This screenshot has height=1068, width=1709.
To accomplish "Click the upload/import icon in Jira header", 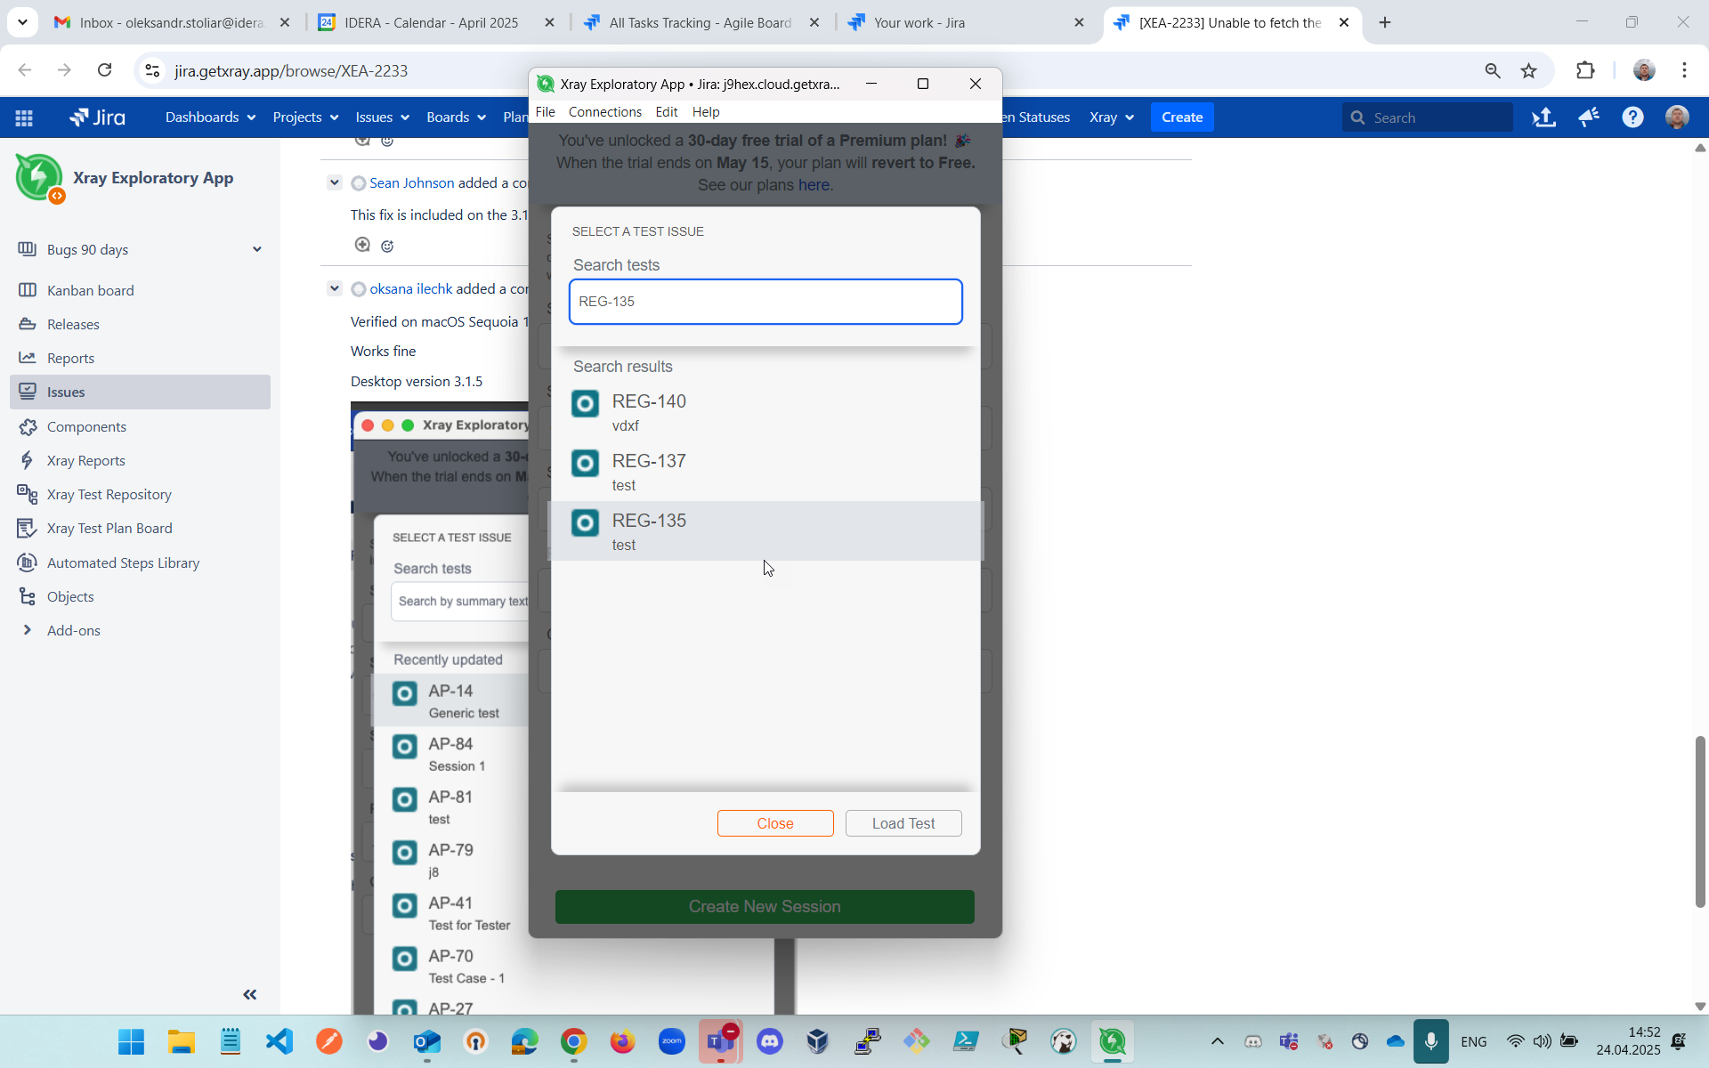I will [1544, 117].
